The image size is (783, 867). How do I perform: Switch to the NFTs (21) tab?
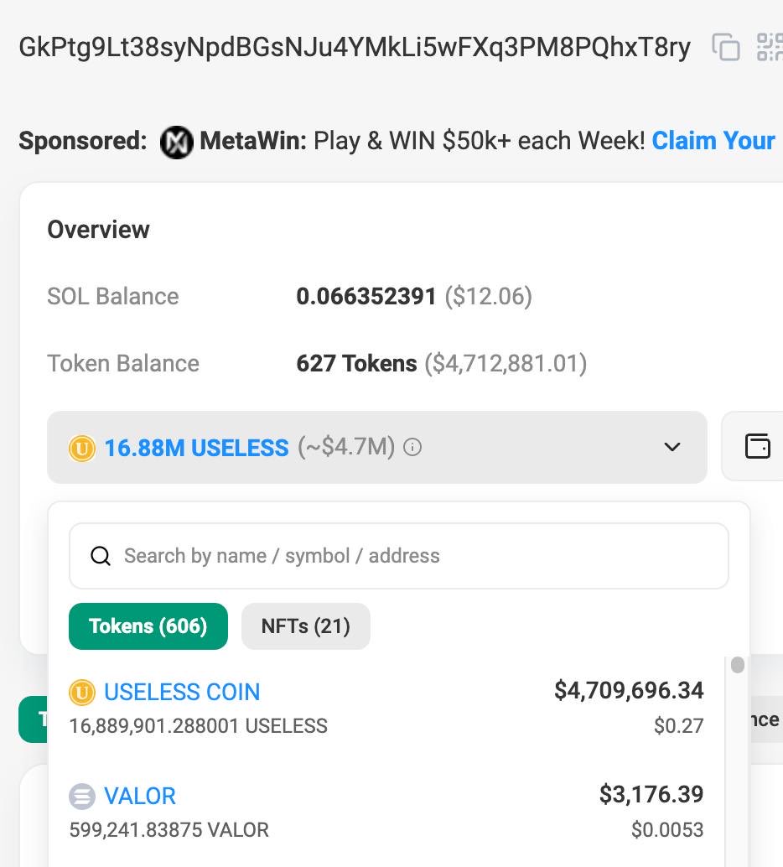point(305,626)
